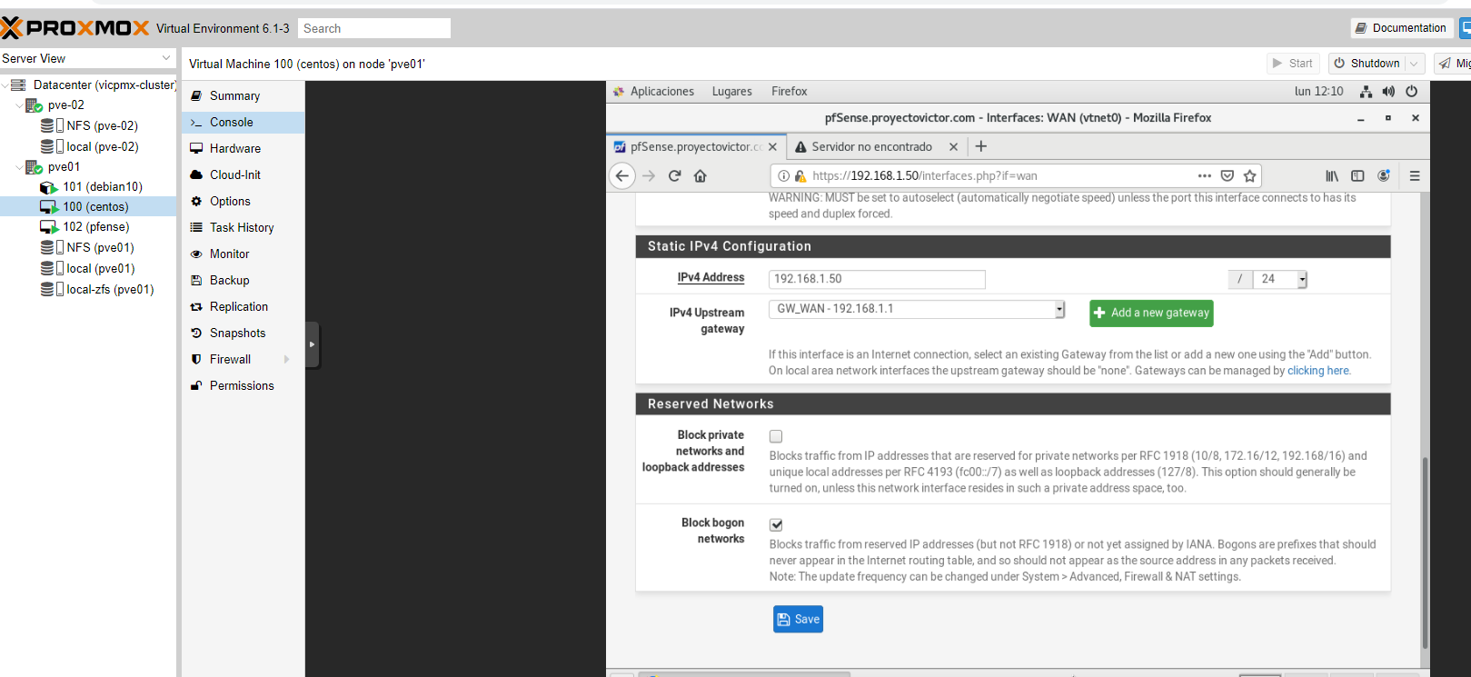Screen dimensions: 1471x677
Task: Open the Firefox account icon
Action: click(x=1384, y=176)
